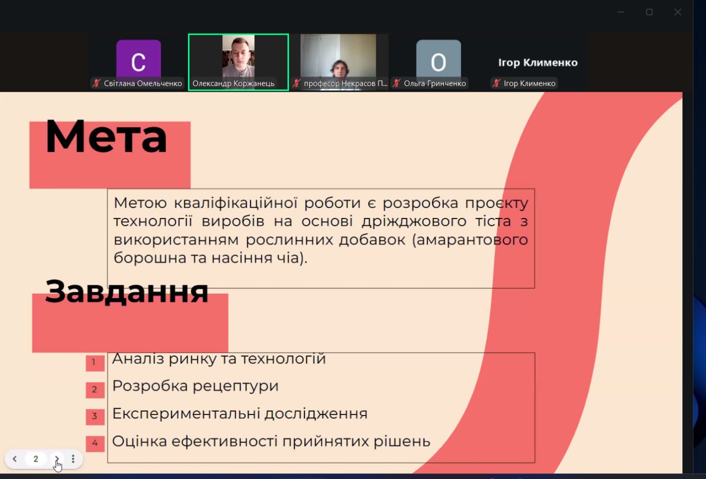Click muted mic icon for Світлана Омельченко
706x479 pixels.
[97, 83]
